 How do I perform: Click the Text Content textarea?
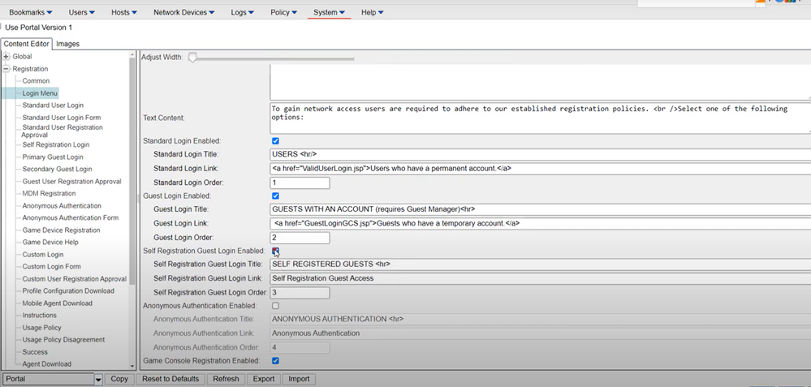click(541, 118)
